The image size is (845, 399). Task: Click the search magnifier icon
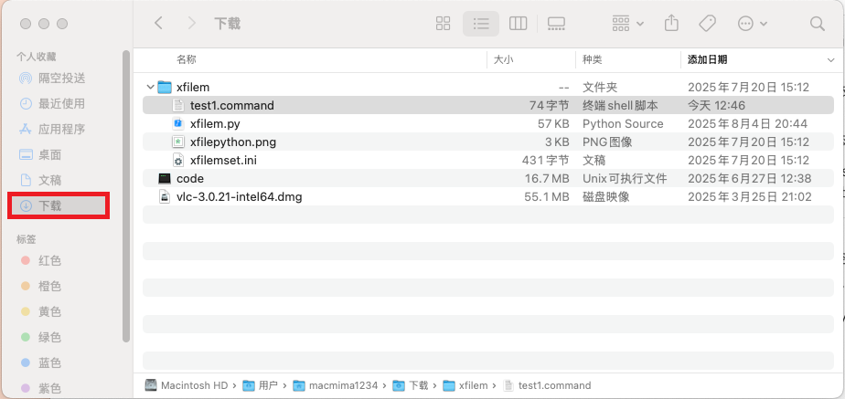[817, 23]
